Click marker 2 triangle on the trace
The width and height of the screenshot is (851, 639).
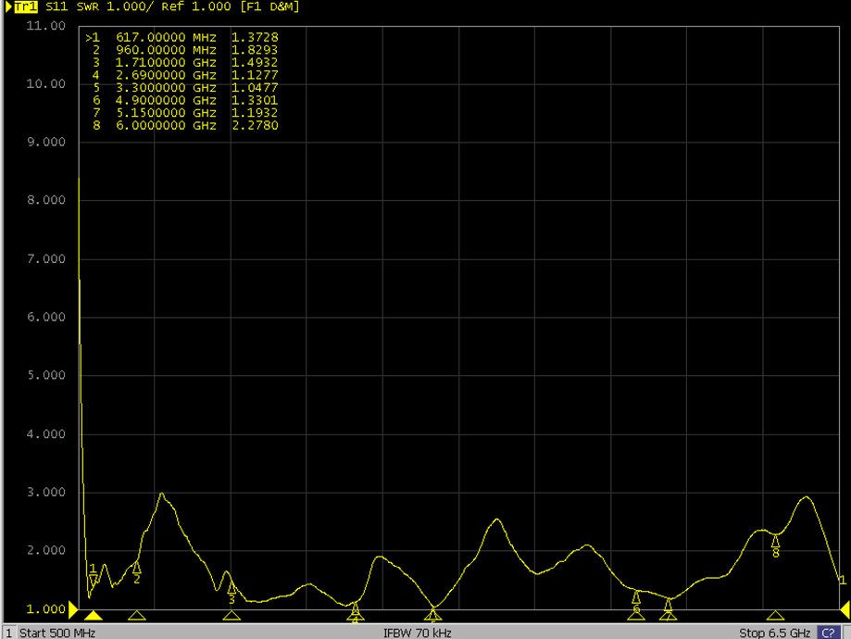point(137,568)
